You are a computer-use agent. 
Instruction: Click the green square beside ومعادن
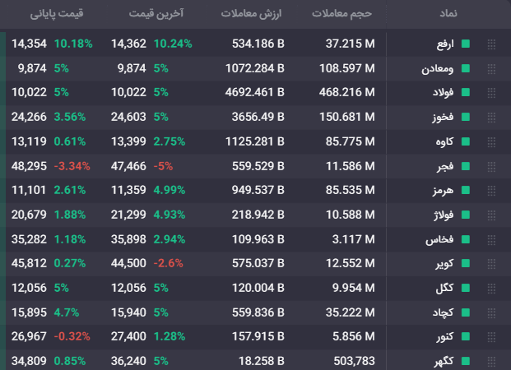pos(466,68)
